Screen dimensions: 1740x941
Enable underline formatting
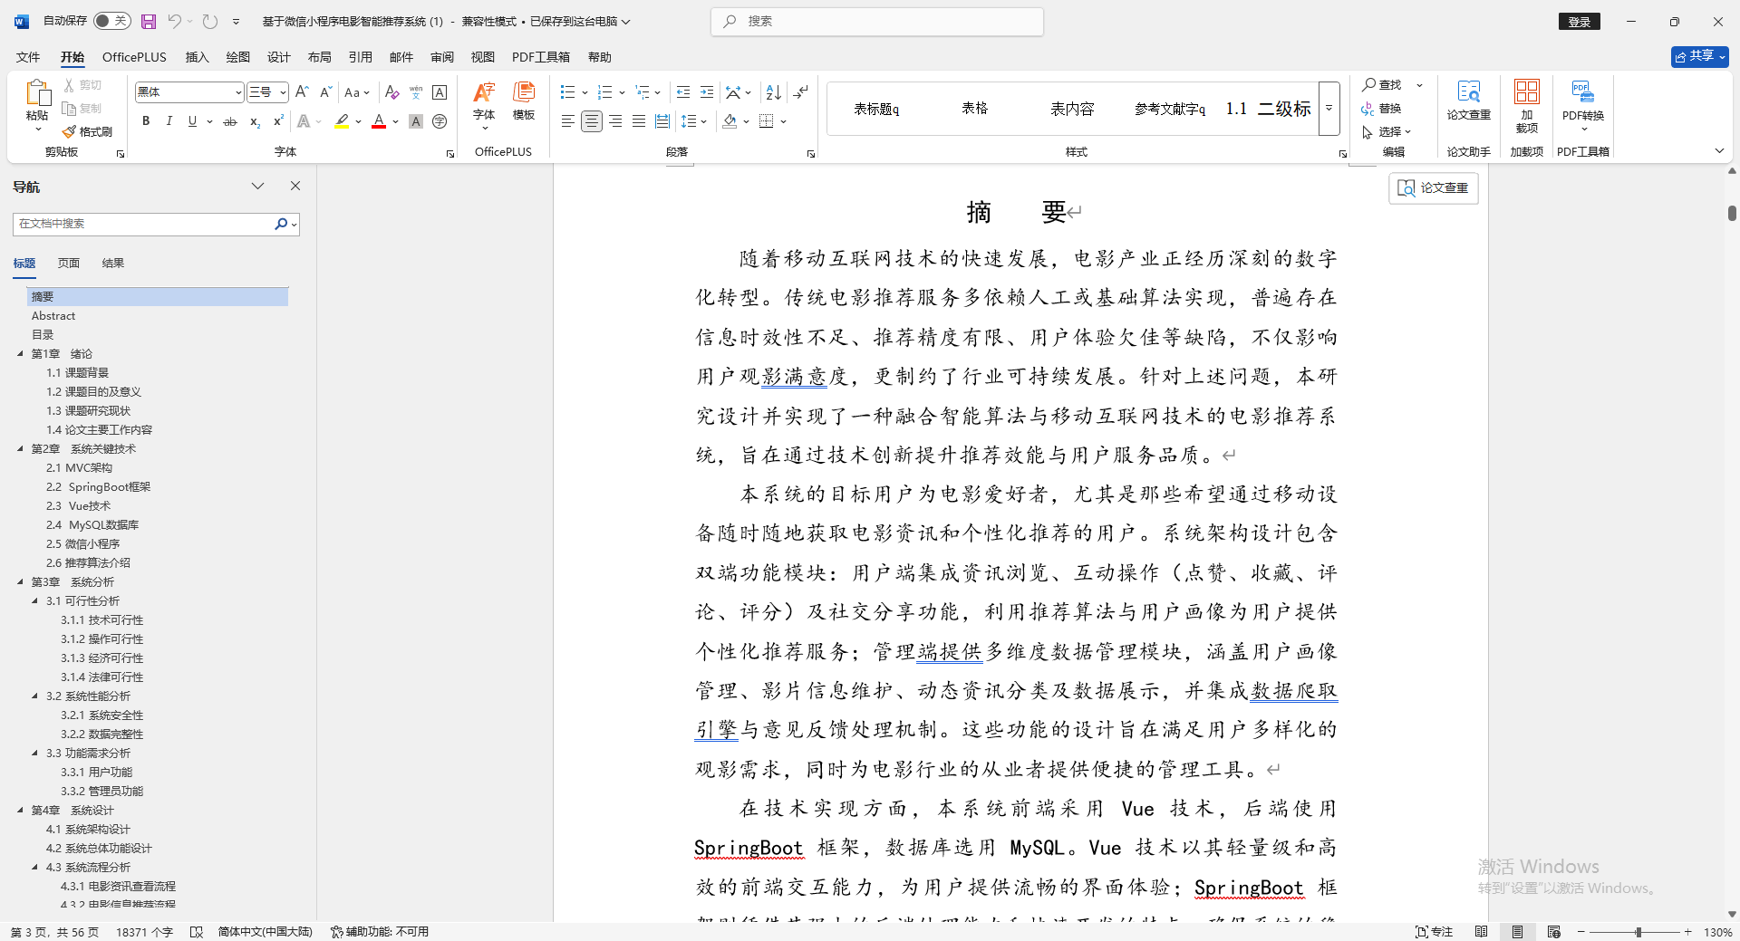(191, 121)
